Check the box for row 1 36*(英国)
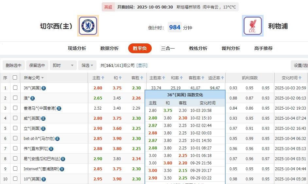The height and width of the screenshot is (184, 308). pos(15,88)
